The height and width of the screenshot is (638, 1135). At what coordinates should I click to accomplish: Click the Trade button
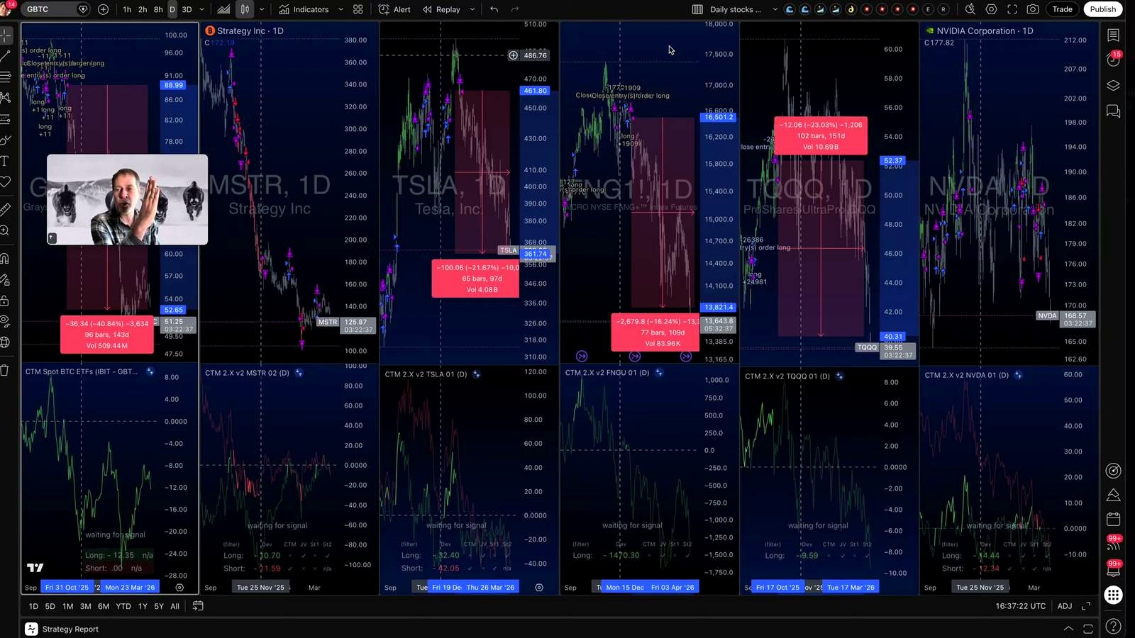[x=1062, y=9]
